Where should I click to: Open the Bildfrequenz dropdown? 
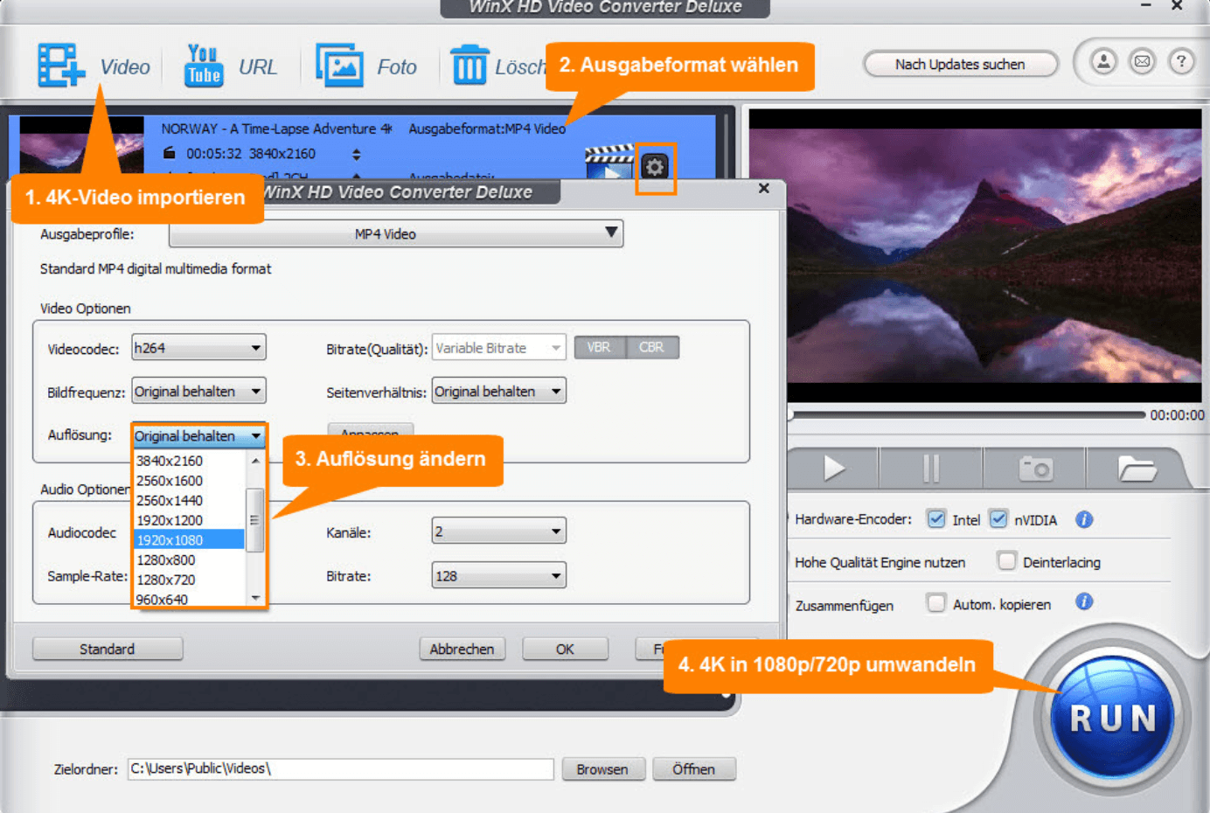pyautogui.click(x=198, y=391)
